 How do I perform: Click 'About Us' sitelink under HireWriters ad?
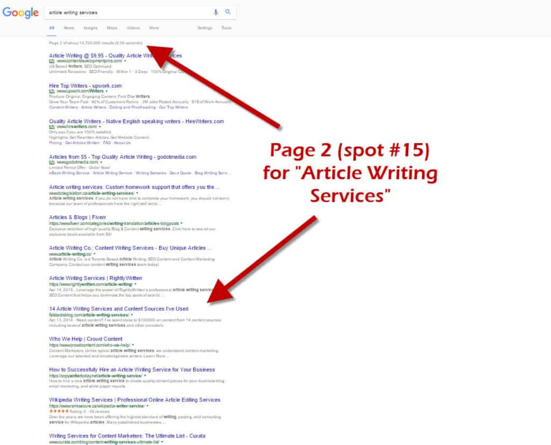pyautogui.click(x=122, y=143)
